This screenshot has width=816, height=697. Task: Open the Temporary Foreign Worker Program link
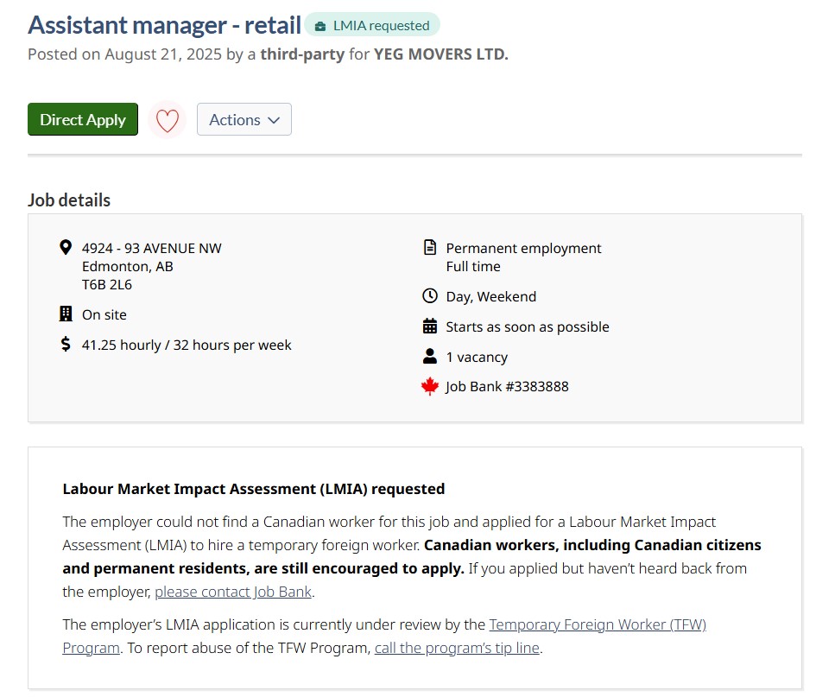[x=597, y=624]
